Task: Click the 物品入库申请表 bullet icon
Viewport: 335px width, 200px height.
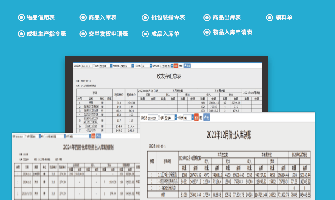Action: coord(207,32)
